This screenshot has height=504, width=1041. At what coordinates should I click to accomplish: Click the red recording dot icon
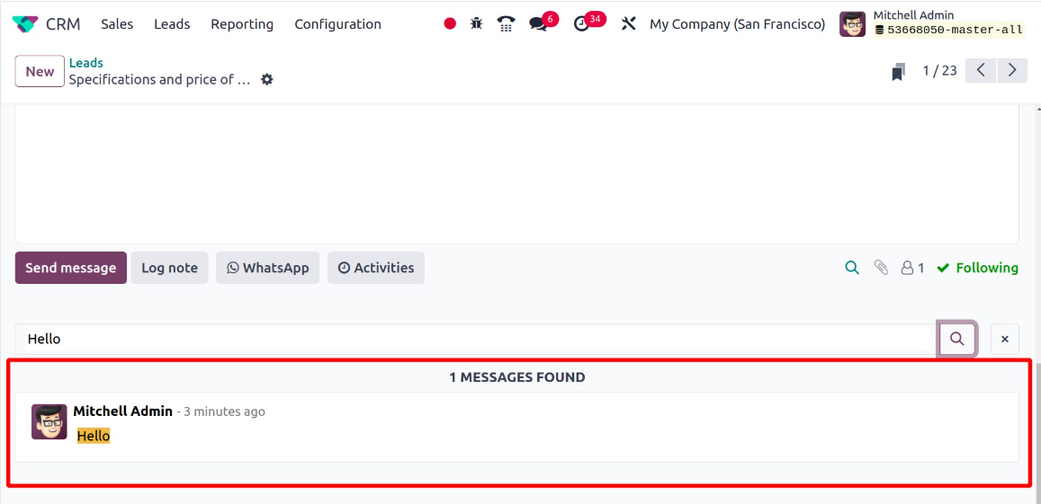pos(450,24)
